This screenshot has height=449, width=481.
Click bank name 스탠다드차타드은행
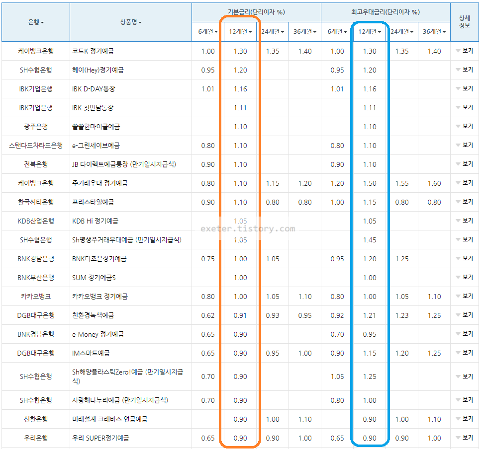coord(36,146)
